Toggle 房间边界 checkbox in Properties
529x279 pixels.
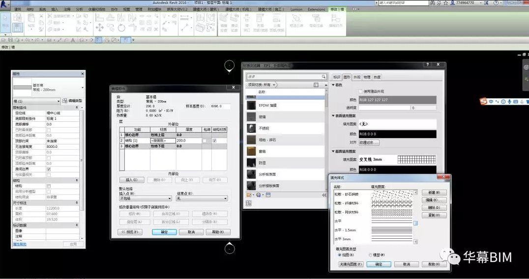[x=49, y=169]
